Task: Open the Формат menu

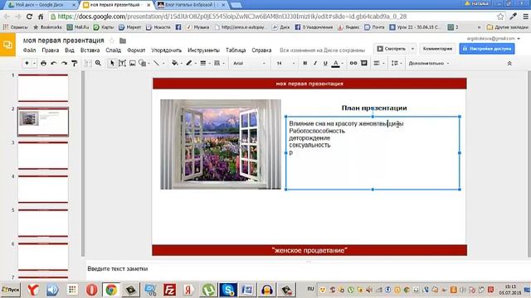Action: pos(136,50)
